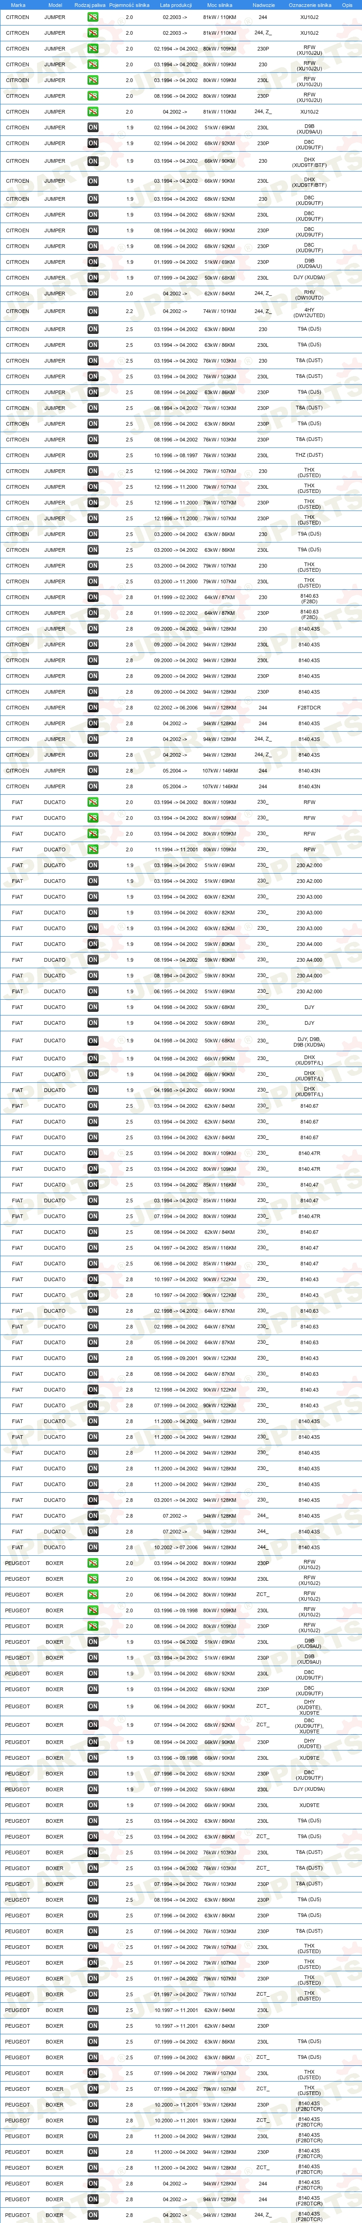The width and height of the screenshot is (362, 2223).
Task: Click petrol icon in Citroen Jumper 04.2002 81kW row
Action: tap(92, 111)
